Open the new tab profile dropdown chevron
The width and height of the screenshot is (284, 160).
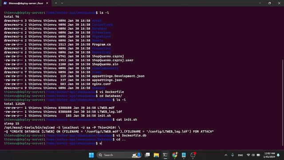tap(62, 3)
